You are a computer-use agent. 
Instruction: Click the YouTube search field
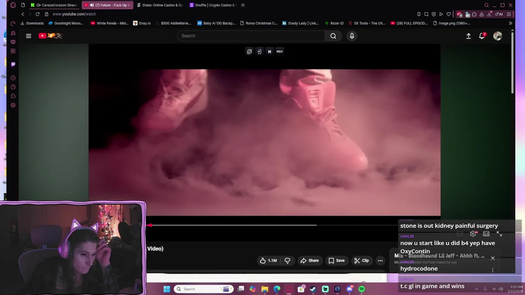[x=251, y=36]
